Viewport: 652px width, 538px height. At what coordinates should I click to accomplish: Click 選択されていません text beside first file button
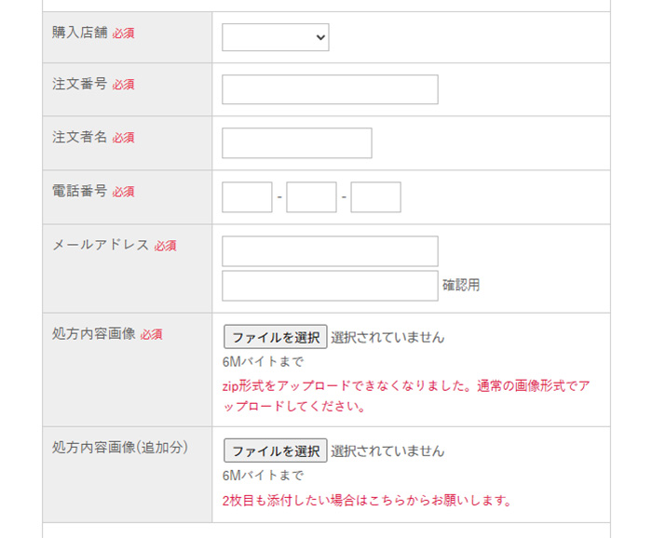pos(387,337)
